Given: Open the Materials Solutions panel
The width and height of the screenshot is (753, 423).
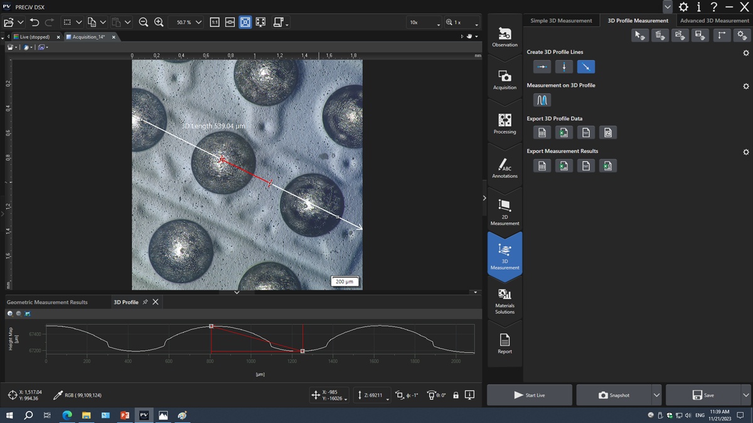Looking at the screenshot, I should click(x=505, y=301).
